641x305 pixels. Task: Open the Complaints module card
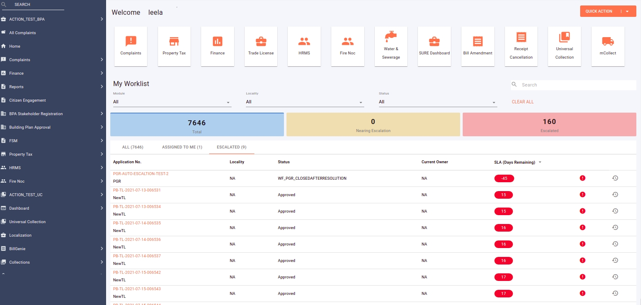click(x=131, y=46)
